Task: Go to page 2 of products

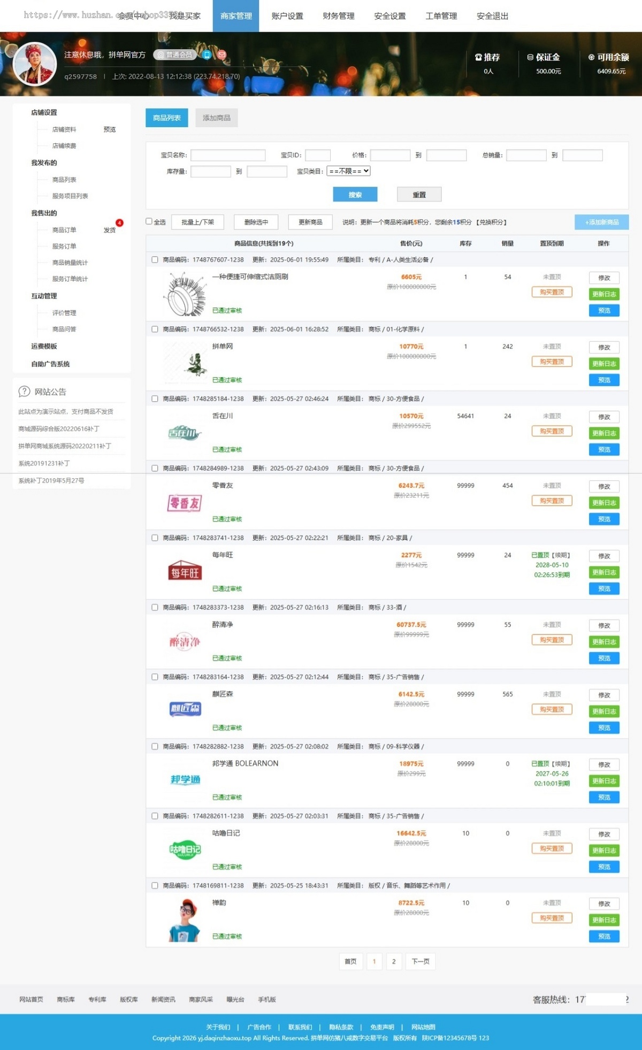Action: tap(394, 961)
